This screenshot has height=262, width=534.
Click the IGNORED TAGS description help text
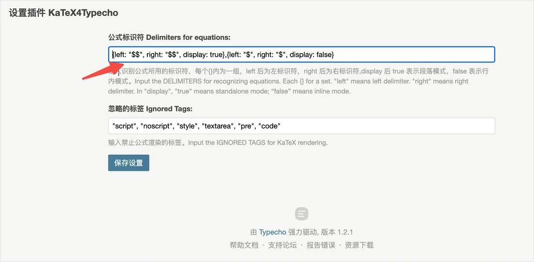click(218, 143)
